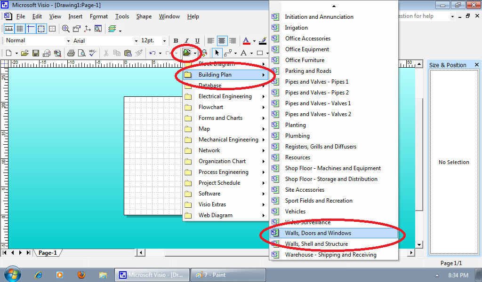Toggle the guides display icon
Screen dimensions: 482x282
click(x=31, y=29)
